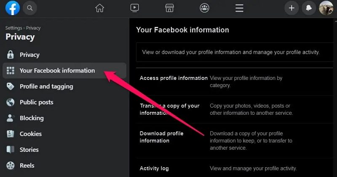Open the account profile picture
Screen dimensions: 337x177
[x=326, y=8]
